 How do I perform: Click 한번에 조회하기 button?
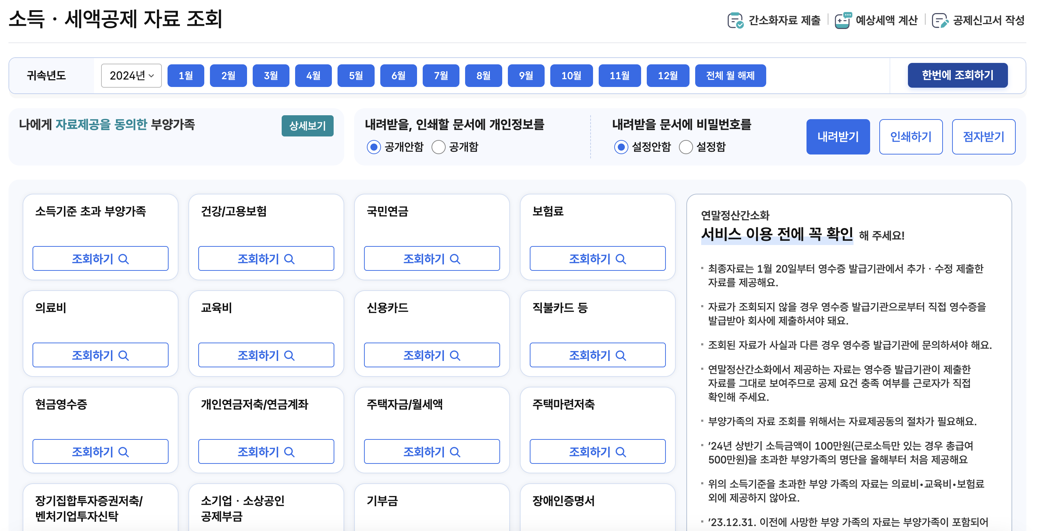(958, 75)
